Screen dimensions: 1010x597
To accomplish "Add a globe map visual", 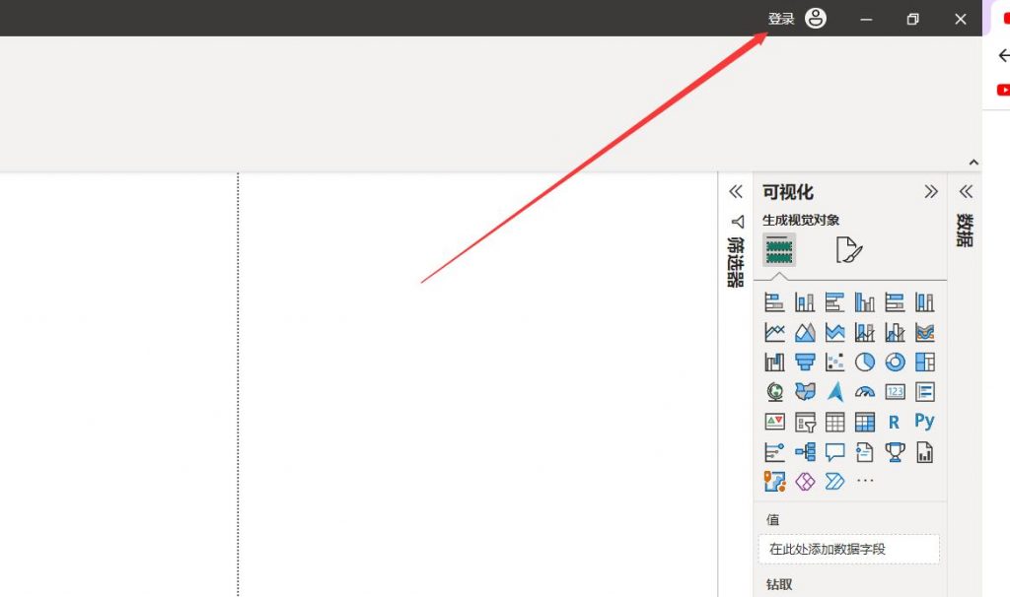I will (x=774, y=392).
